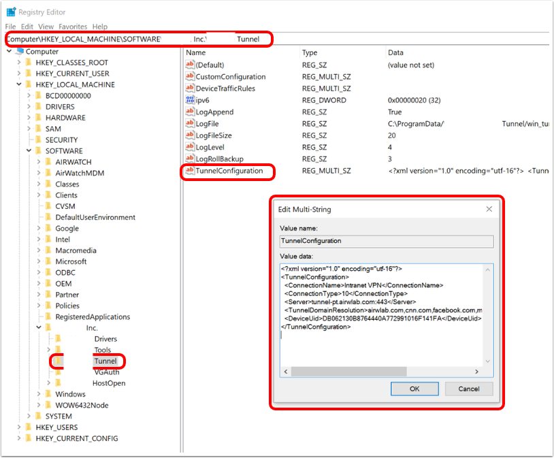This screenshot has width=554, height=458.
Task: Collapse the HKEY_LOCAL_MACHINE tree node
Action: point(18,85)
